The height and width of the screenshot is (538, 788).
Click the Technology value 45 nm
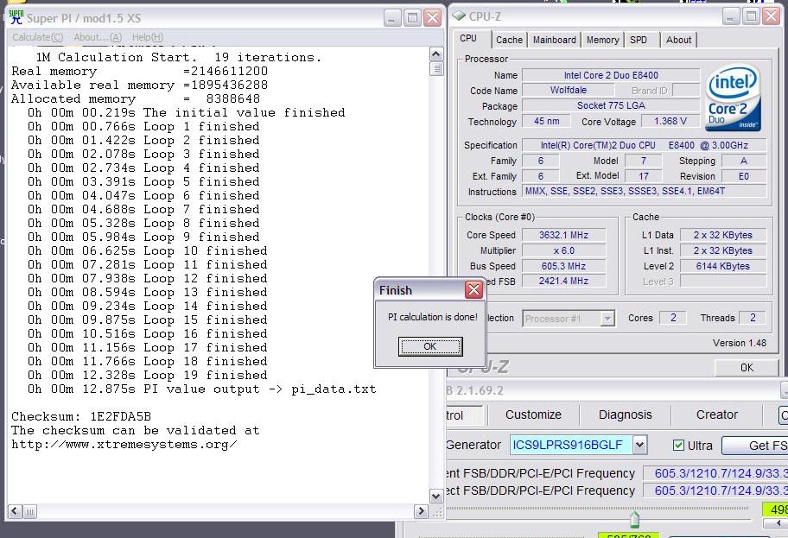point(546,121)
